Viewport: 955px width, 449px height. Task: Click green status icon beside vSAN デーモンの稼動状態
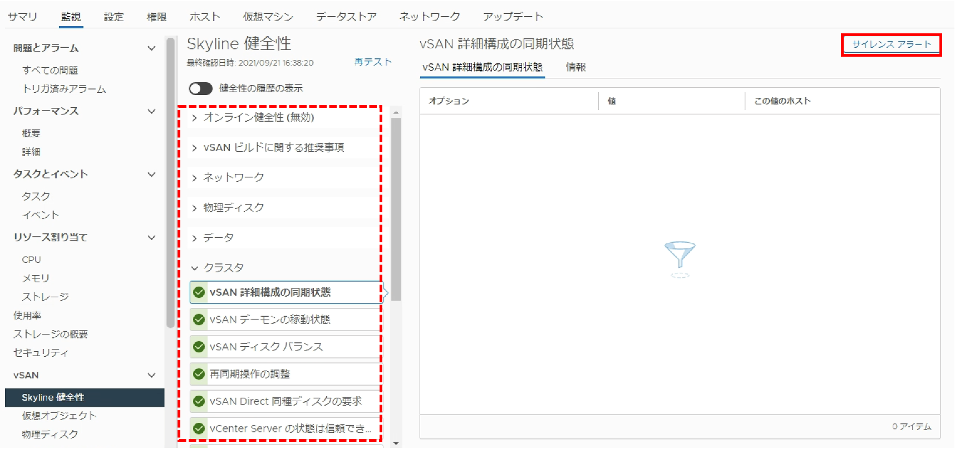click(x=199, y=320)
